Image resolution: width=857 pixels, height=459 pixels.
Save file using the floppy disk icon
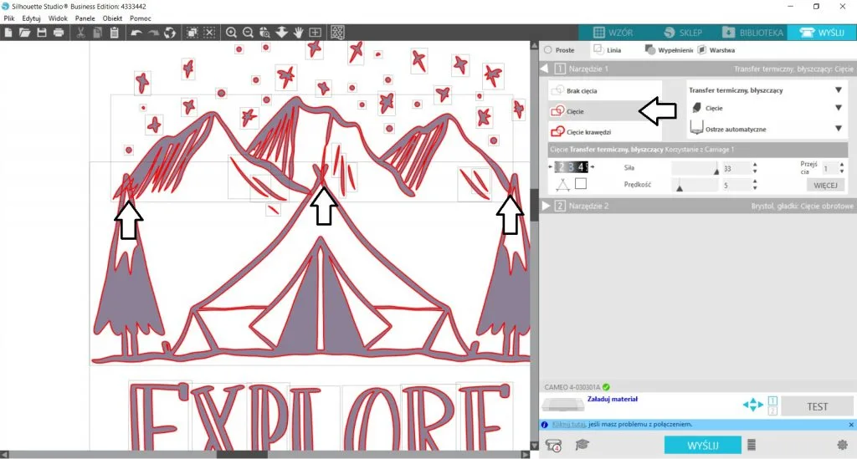tap(42, 33)
